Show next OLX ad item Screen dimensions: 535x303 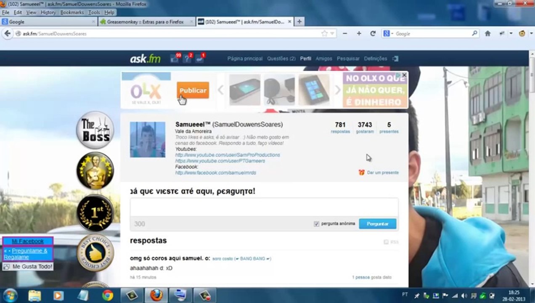point(337,90)
